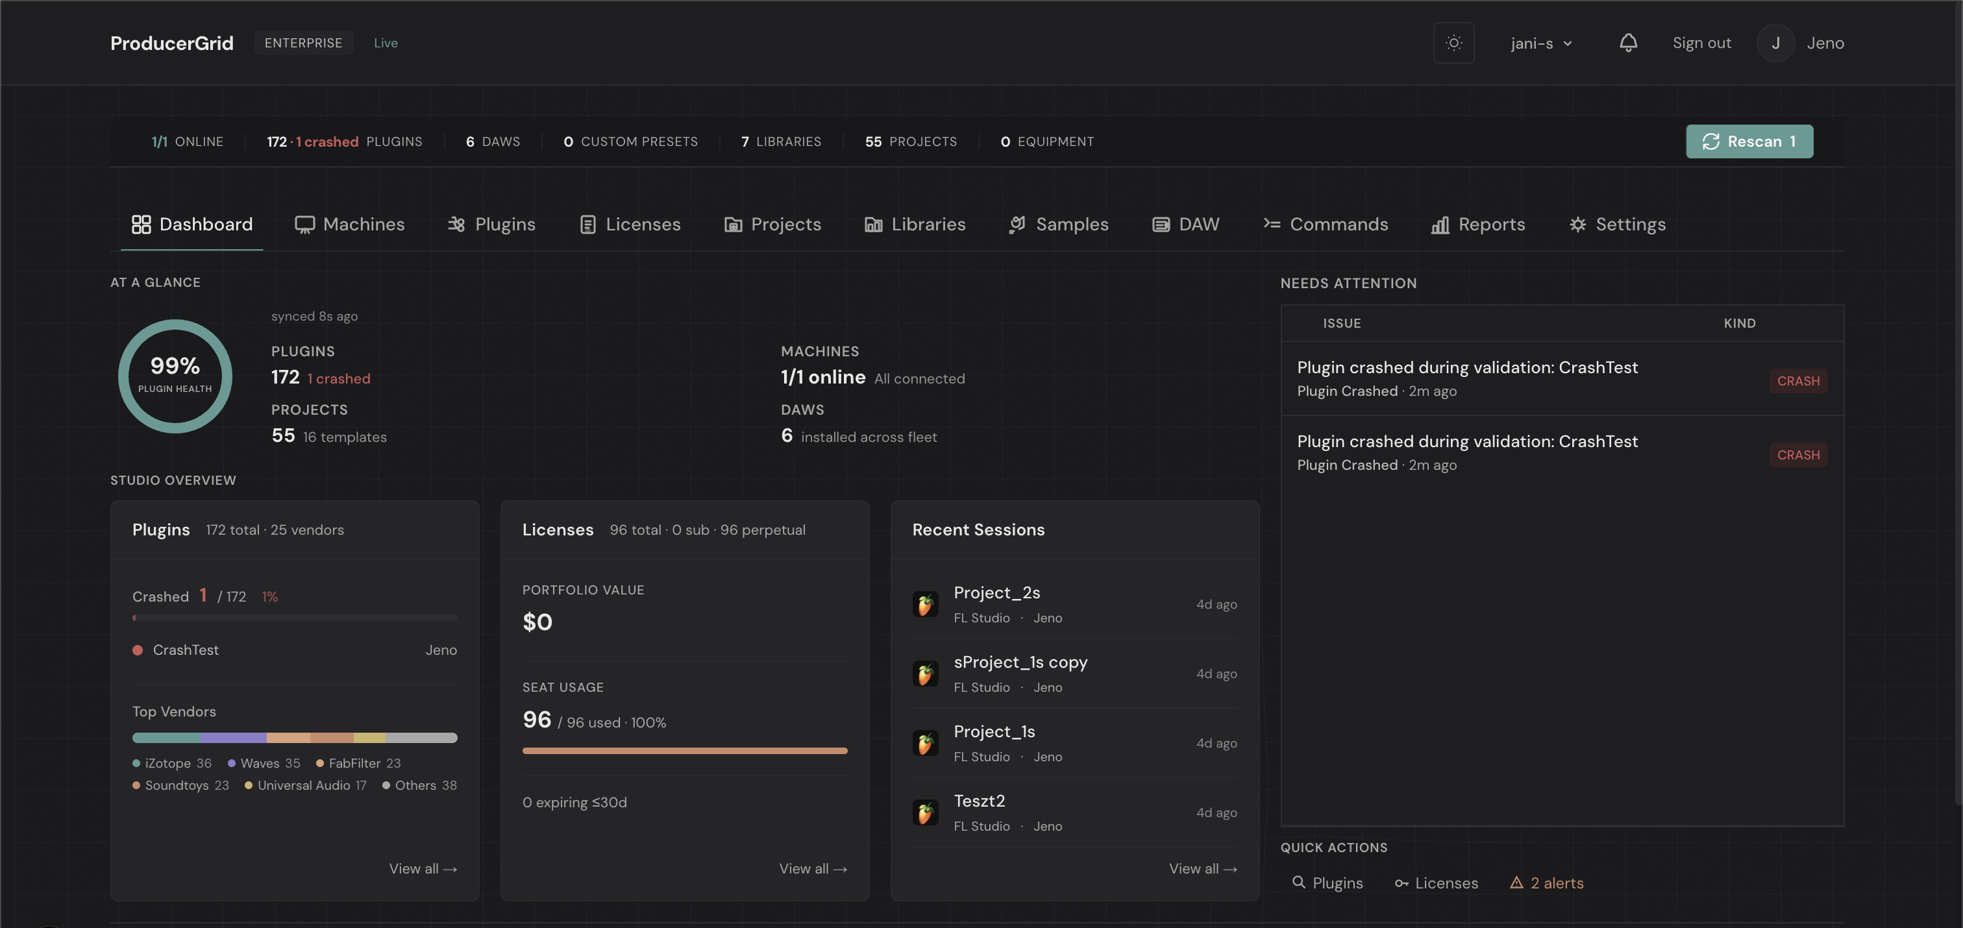Viewport: 1963px width, 928px height.
Task: Click FL Studio icon for Project_1s
Action: point(925,743)
